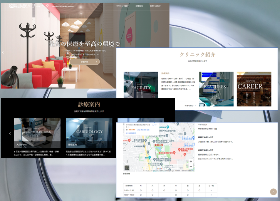280x201 pixels.
Task: Zoom out on the Google map
Action: (191, 166)
